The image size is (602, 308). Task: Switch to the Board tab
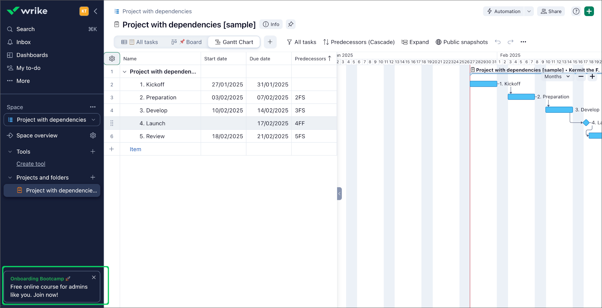point(187,42)
